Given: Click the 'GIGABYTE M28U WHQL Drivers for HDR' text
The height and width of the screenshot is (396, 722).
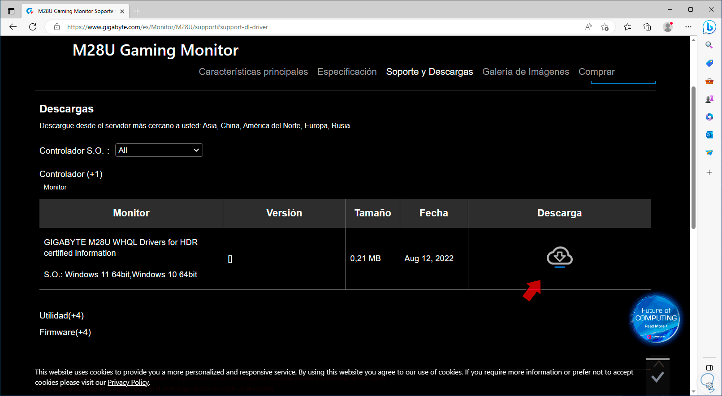Looking at the screenshot, I should (x=121, y=242).
